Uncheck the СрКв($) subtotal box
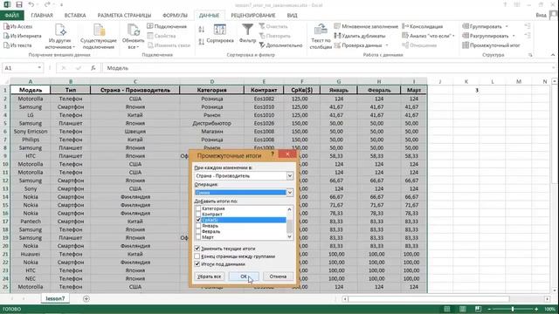Image resolution: width=559 pixels, height=314 pixels. coord(198,221)
